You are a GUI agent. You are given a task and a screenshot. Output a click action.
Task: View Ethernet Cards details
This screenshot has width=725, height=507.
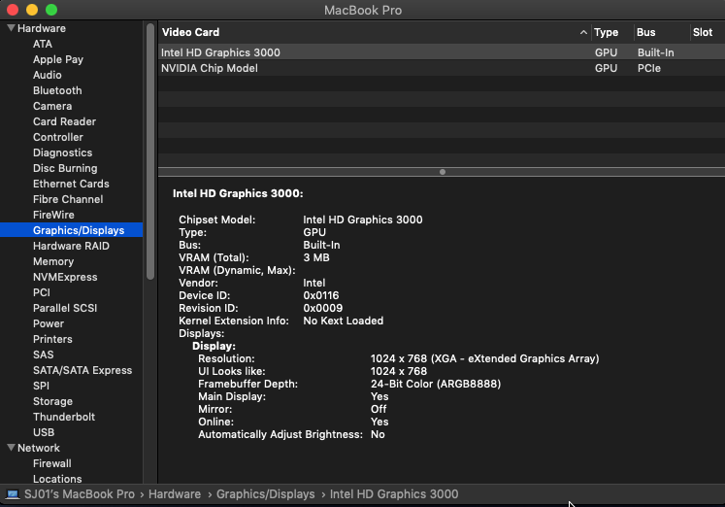tap(71, 184)
